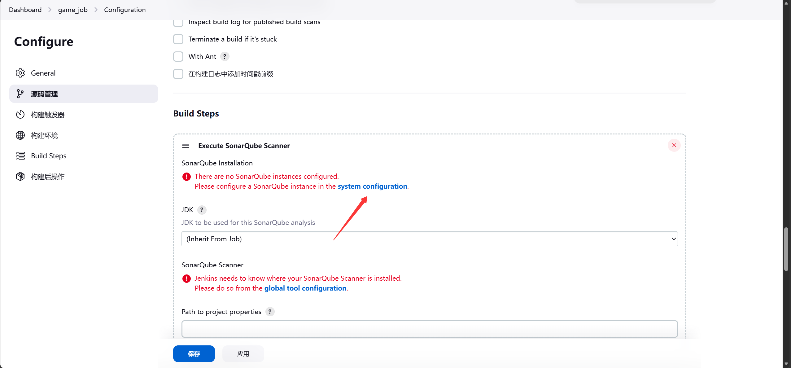Open the system configuration link
The image size is (791, 368).
(x=372, y=186)
